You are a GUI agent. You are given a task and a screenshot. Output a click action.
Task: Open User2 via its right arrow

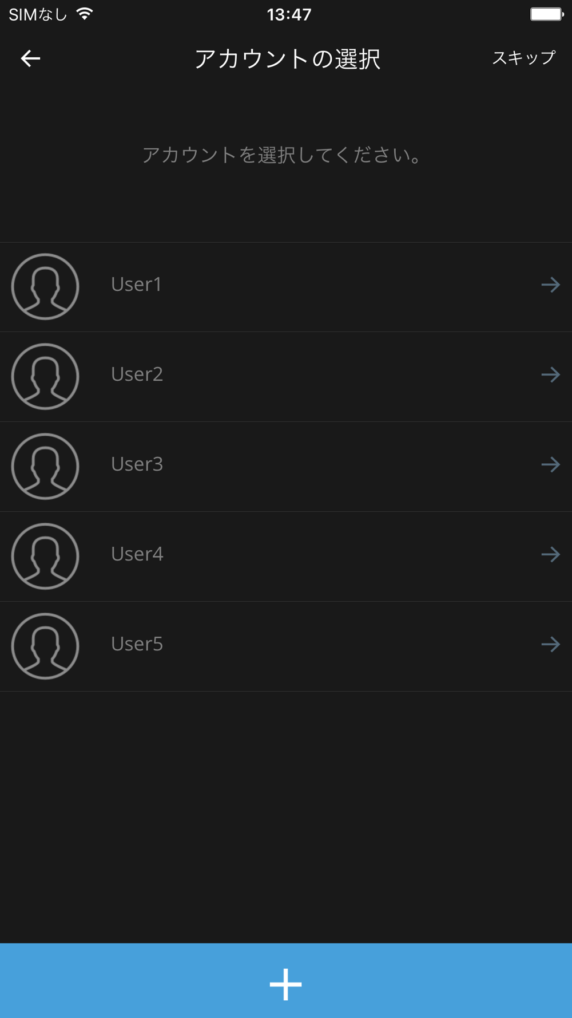click(x=551, y=374)
